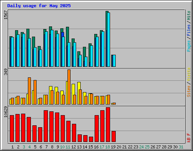Viewport: 193px width, 151px height.
Task: Click the 349 axis value
Action: [x=6, y=72]
